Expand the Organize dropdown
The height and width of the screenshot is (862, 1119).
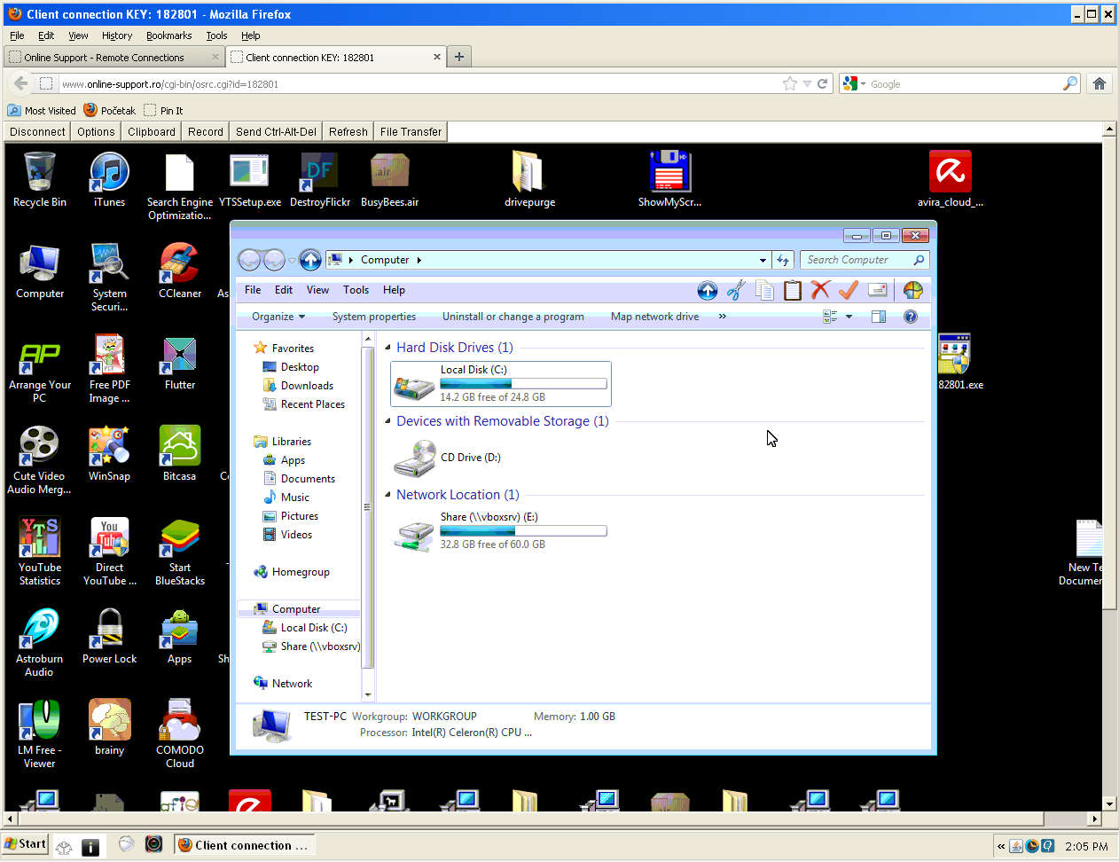pyautogui.click(x=278, y=317)
